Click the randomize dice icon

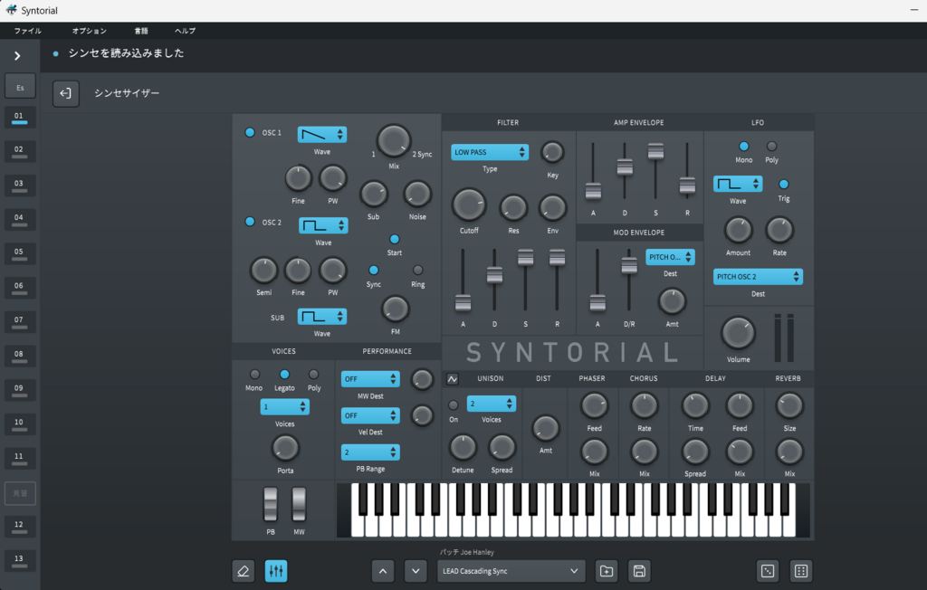pos(768,571)
